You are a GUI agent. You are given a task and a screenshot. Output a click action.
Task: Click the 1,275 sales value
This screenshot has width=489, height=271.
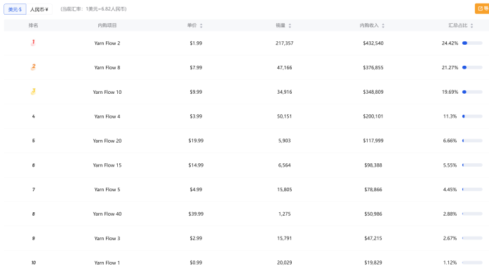tap(284, 214)
